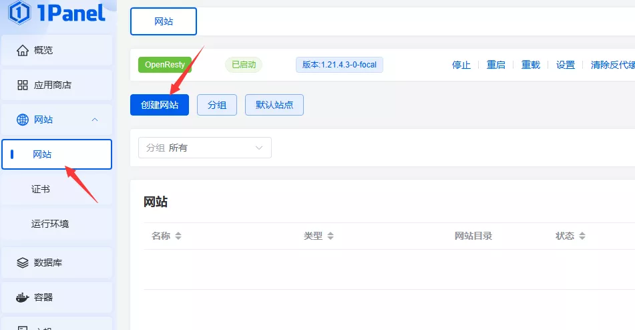Sort by 名称 column sort icon

pyautogui.click(x=178, y=236)
